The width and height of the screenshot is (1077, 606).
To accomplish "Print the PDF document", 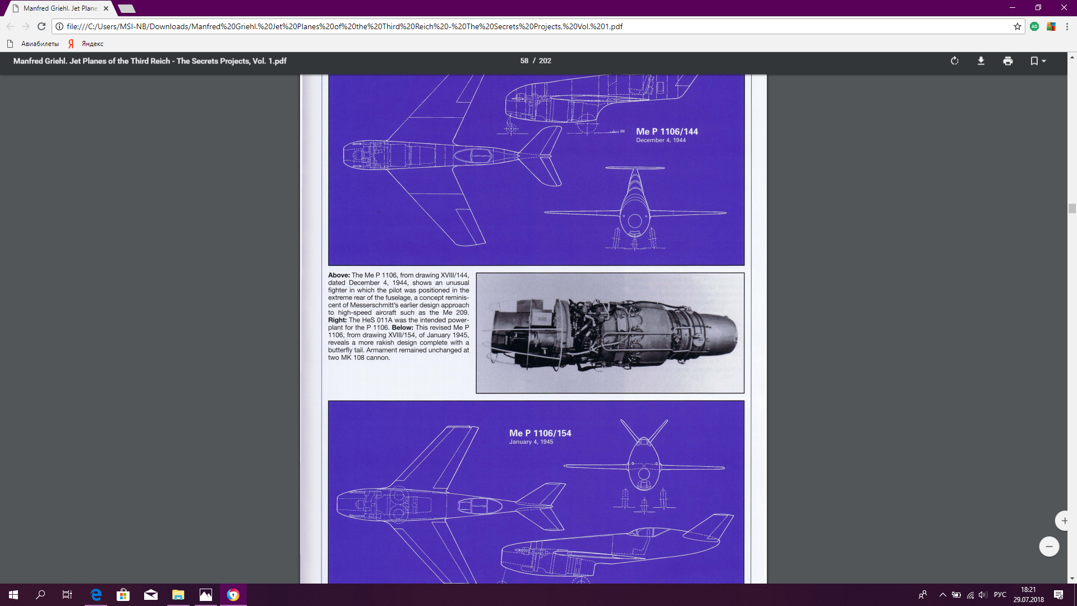I will (1008, 61).
